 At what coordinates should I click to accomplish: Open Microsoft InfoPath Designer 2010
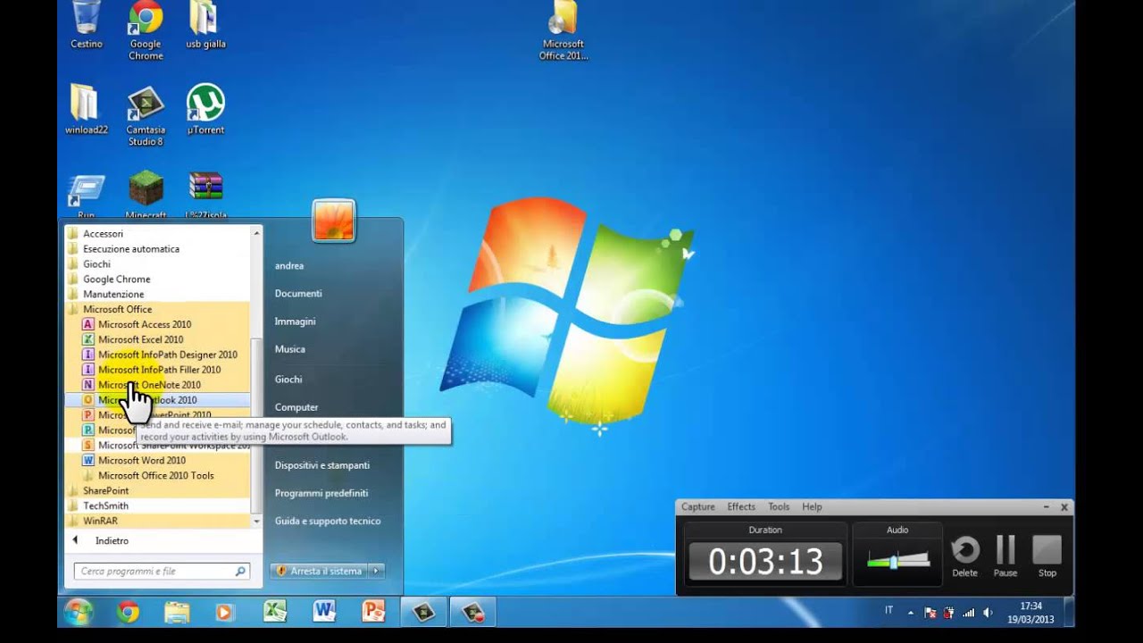[167, 355]
